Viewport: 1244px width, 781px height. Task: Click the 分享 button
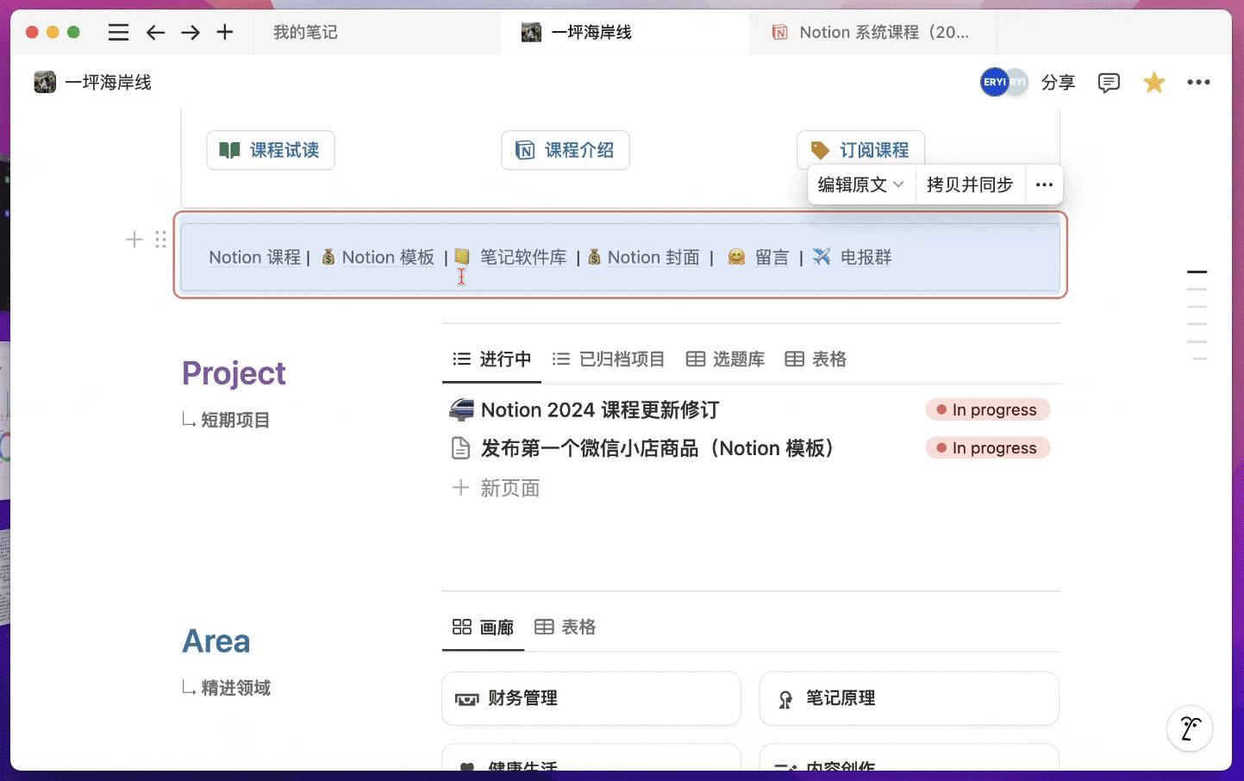(x=1058, y=83)
